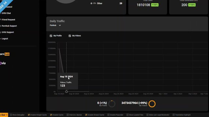This screenshot has height=117, width=209.
Task: Click the Pornhub logo in the sidebar
Action: point(5,54)
